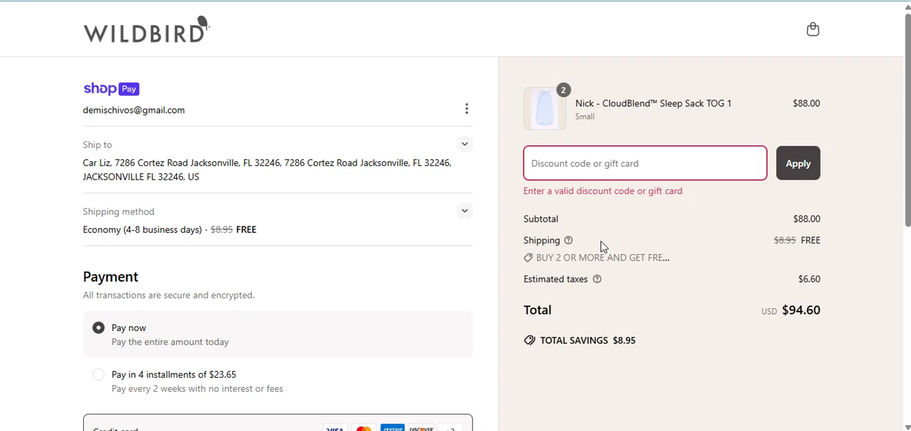Click the Apply discount button
The height and width of the screenshot is (431, 911).
(798, 163)
